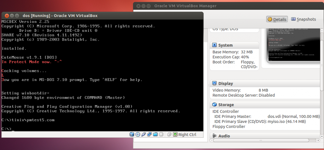Click the green arrow host key capture icon
Screen dimensions: 324x150
pos(175,135)
